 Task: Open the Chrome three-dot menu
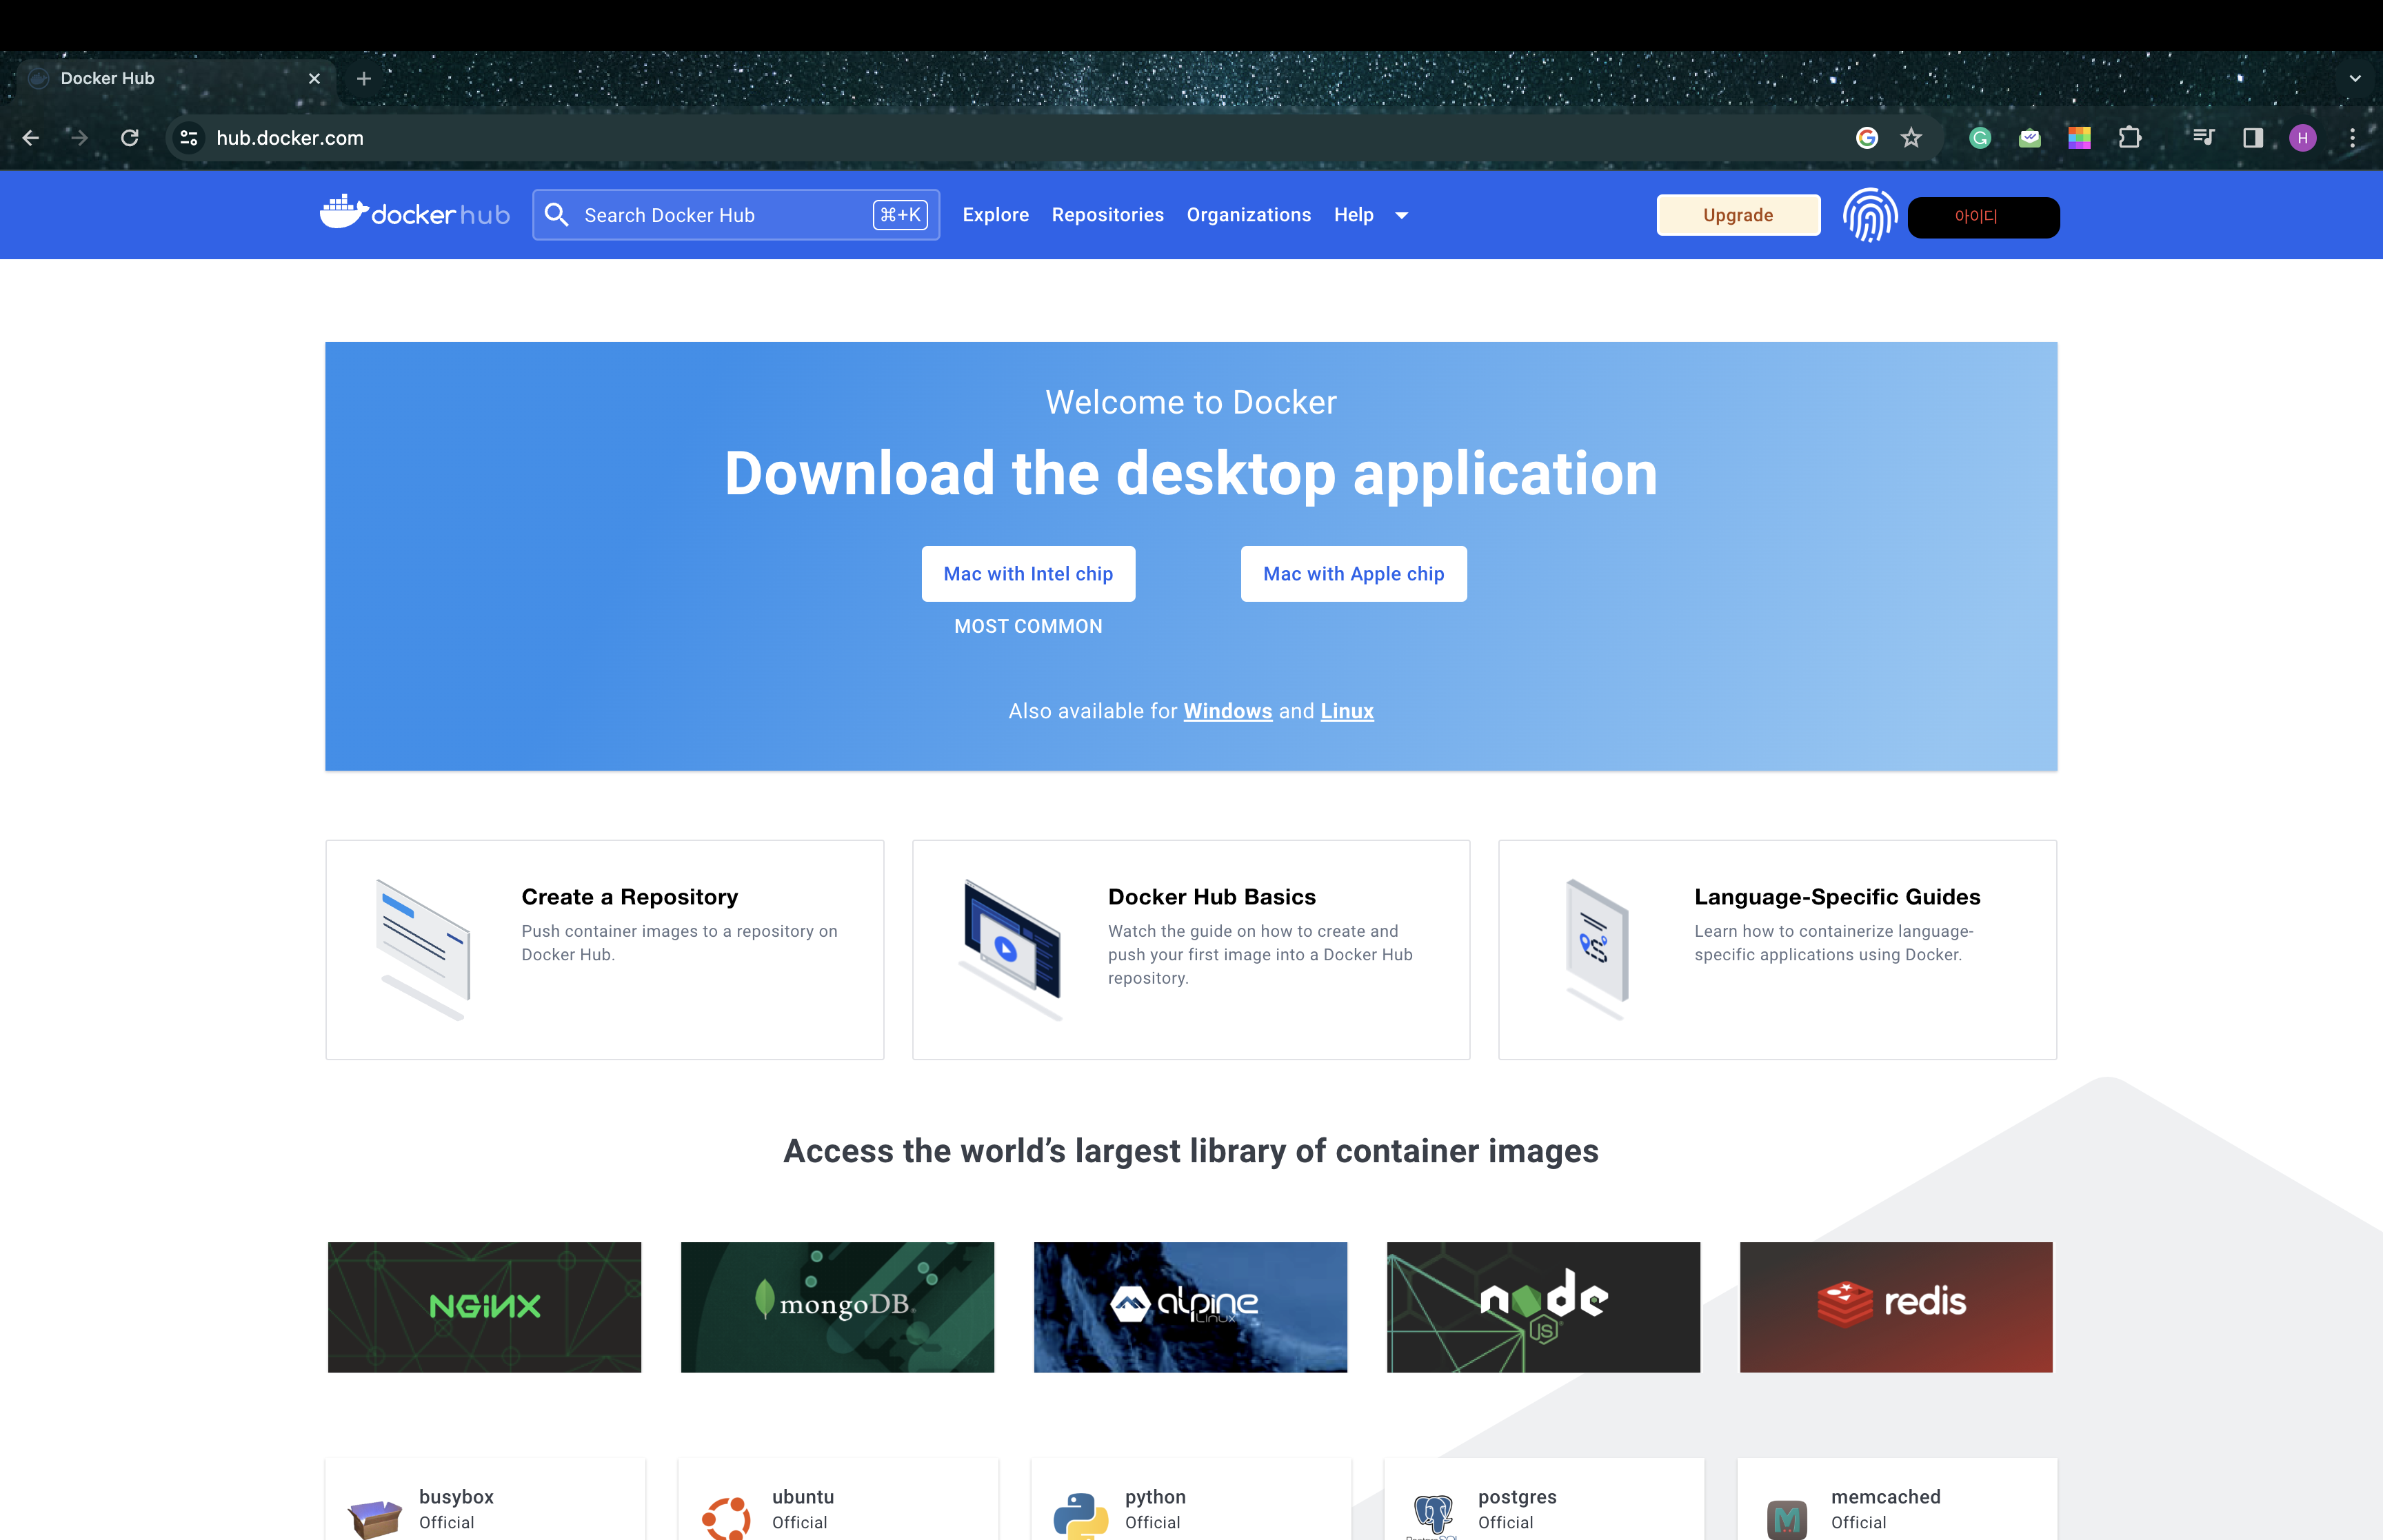[x=2352, y=138]
